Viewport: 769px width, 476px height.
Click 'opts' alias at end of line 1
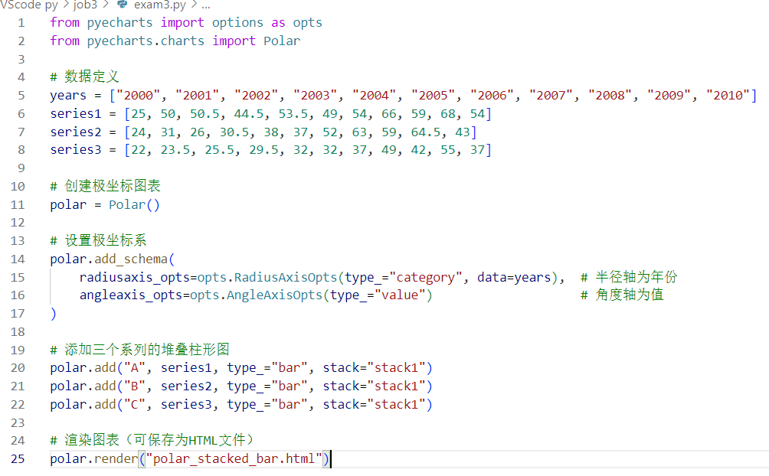coord(307,23)
